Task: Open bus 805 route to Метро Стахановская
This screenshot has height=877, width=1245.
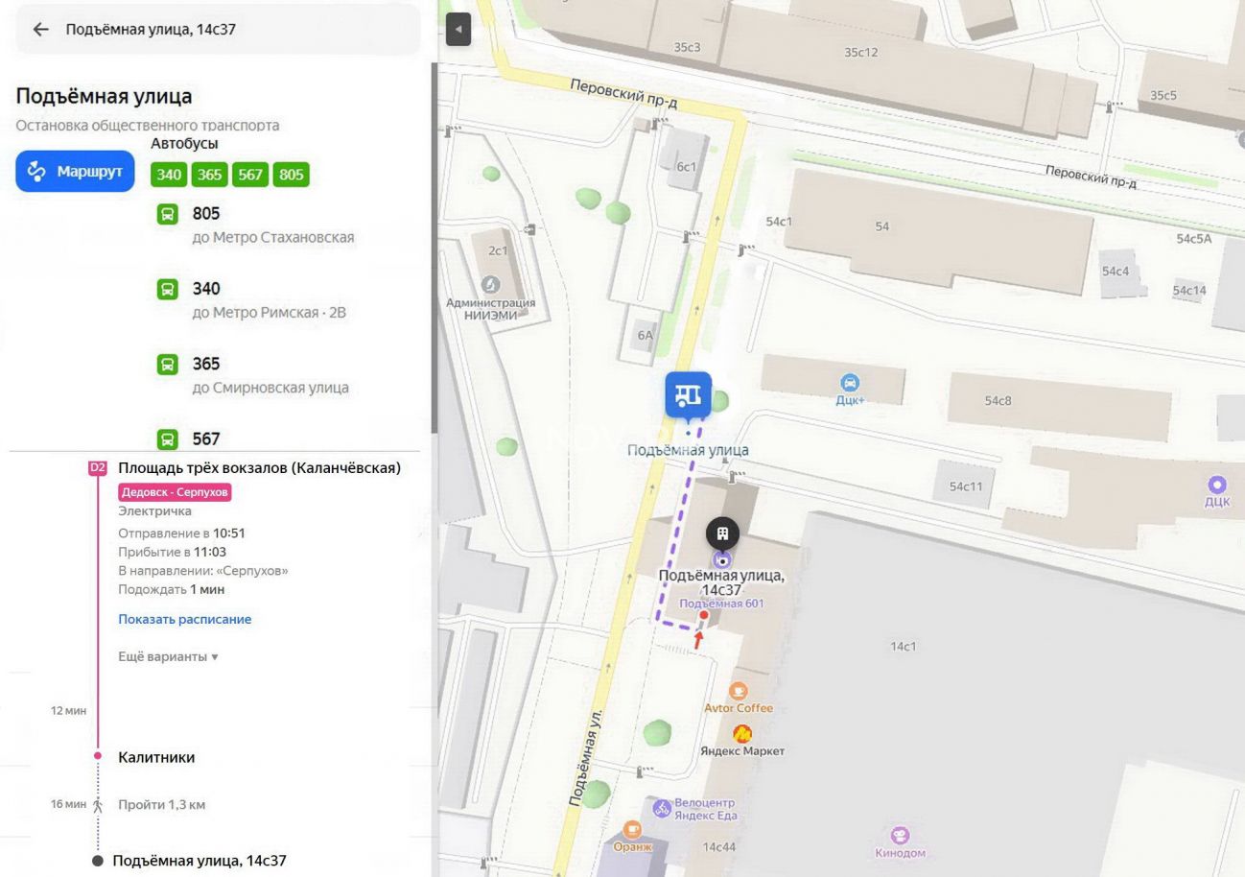Action: click(x=255, y=225)
